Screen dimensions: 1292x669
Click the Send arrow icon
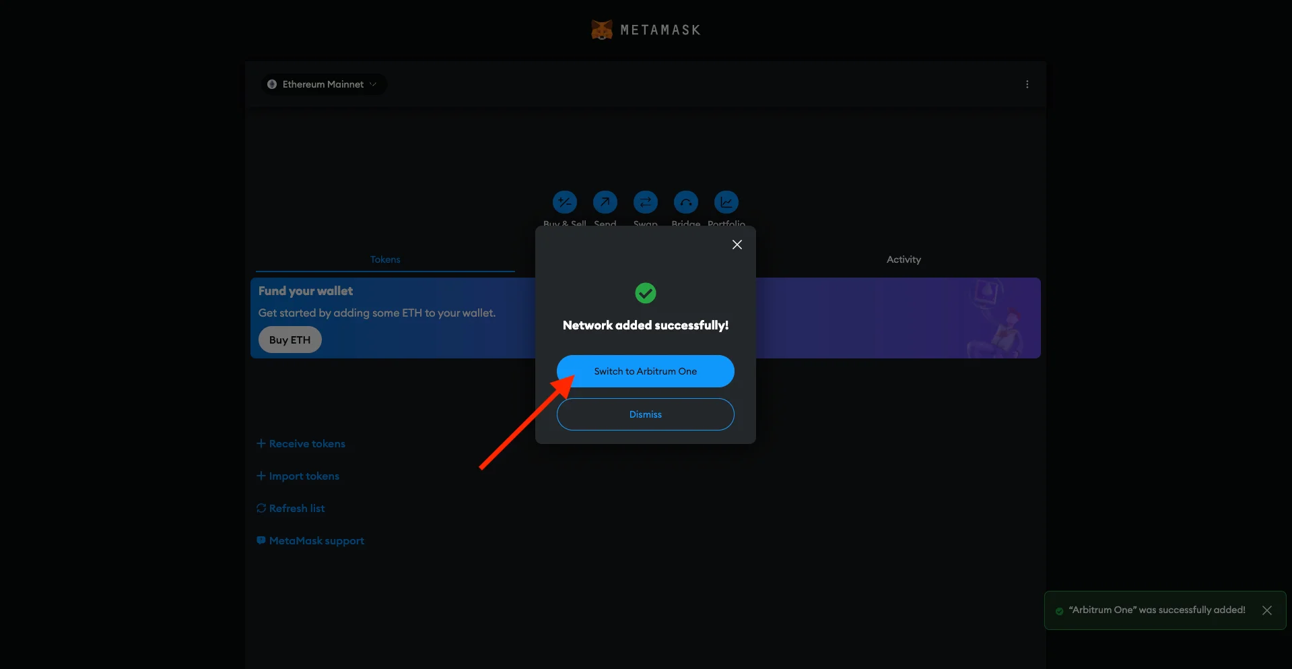pyautogui.click(x=605, y=202)
